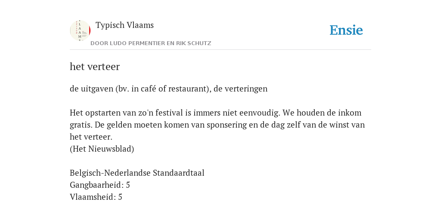Click Belgisch-Nederlandse Standaardtaal label

pos(137,173)
